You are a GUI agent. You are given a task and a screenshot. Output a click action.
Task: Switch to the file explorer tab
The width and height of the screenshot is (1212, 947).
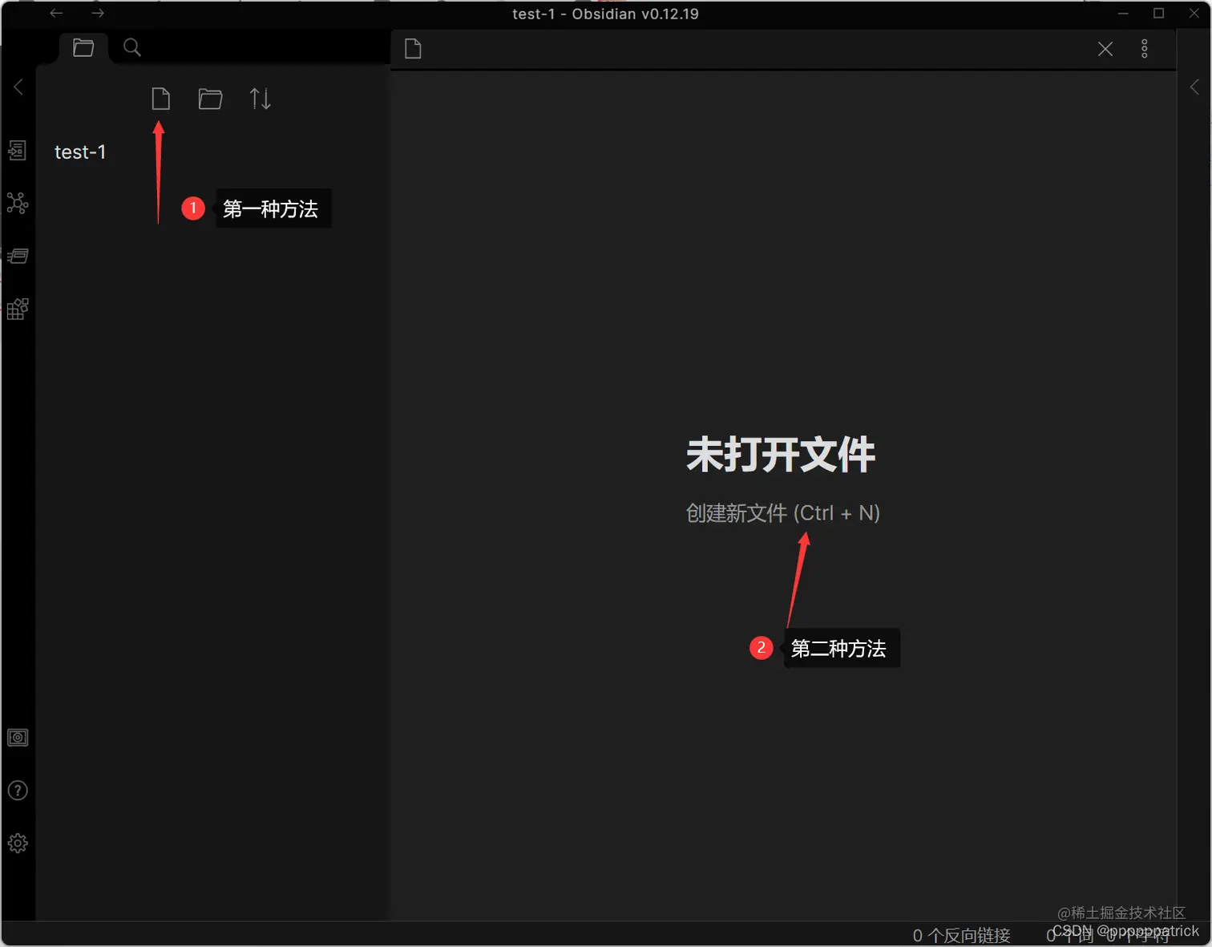coord(83,47)
